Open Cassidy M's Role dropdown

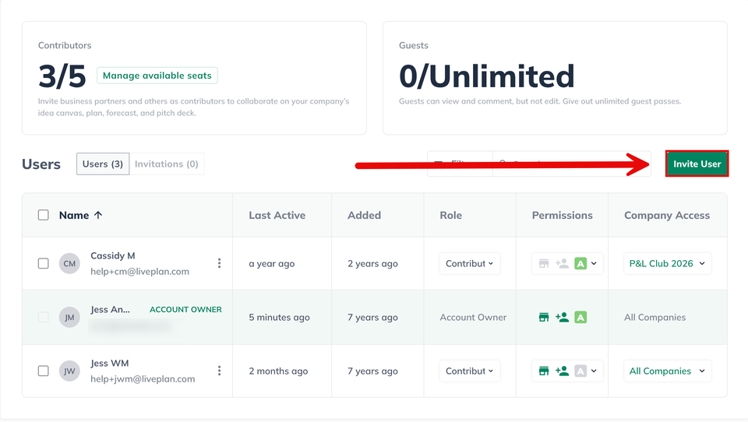click(x=469, y=263)
